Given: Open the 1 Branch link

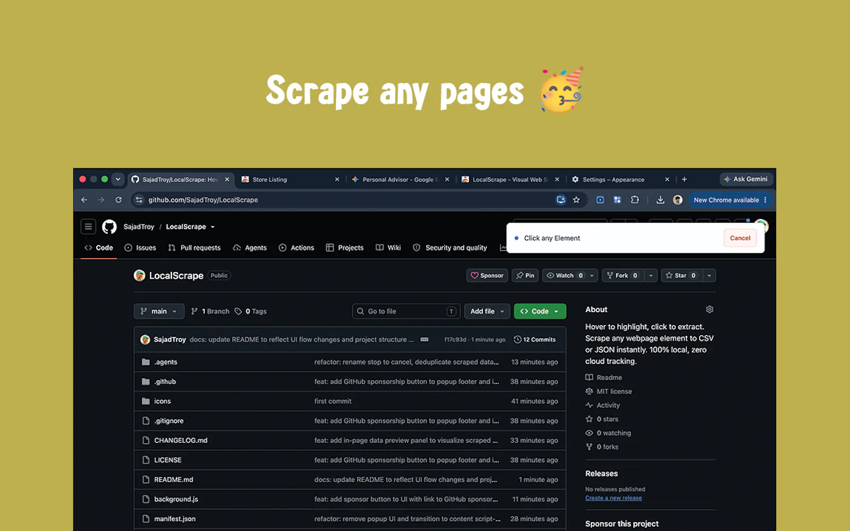Looking at the screenshot, I should coord(210,311).
